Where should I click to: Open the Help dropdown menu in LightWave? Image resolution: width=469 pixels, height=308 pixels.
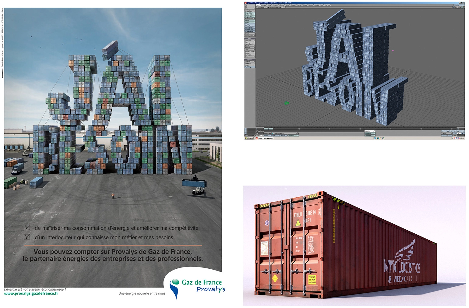coord(250,9)
